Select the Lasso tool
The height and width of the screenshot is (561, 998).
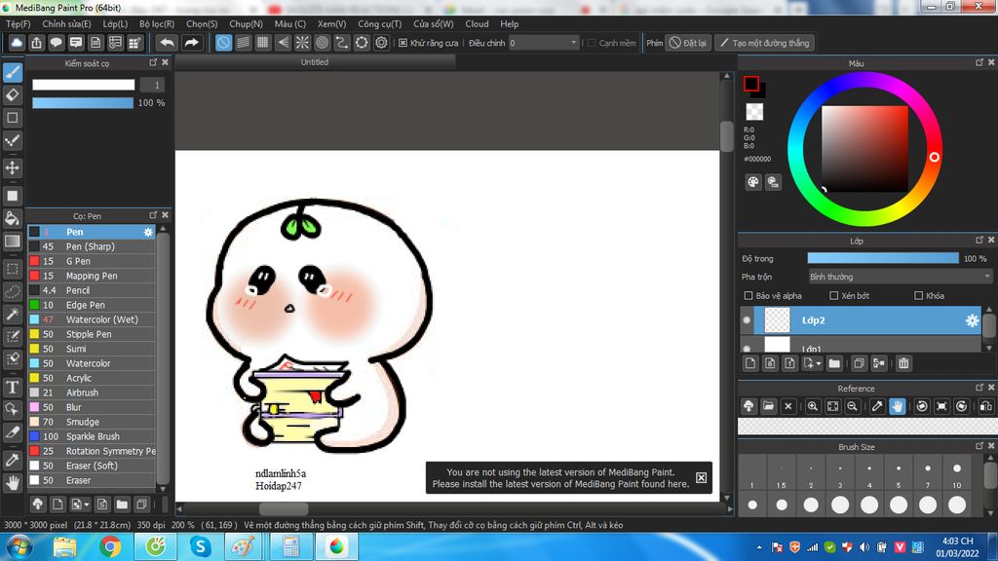[13, 292]
